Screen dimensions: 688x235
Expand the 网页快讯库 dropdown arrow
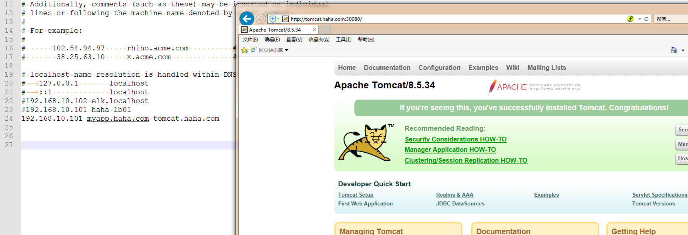click(286, 50)
